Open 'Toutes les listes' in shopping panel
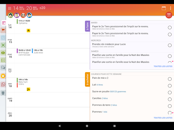 163,118
